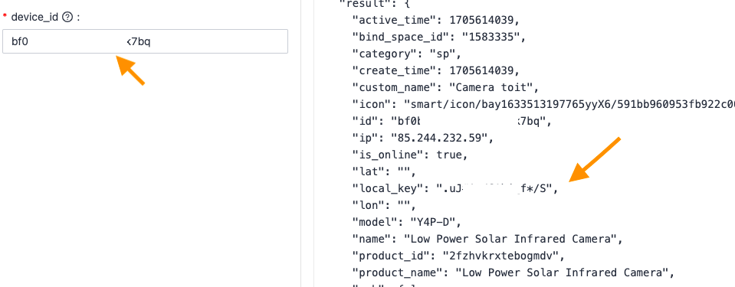
Task: Click the model value "Y4P-D"
Action: pos(433,222)
